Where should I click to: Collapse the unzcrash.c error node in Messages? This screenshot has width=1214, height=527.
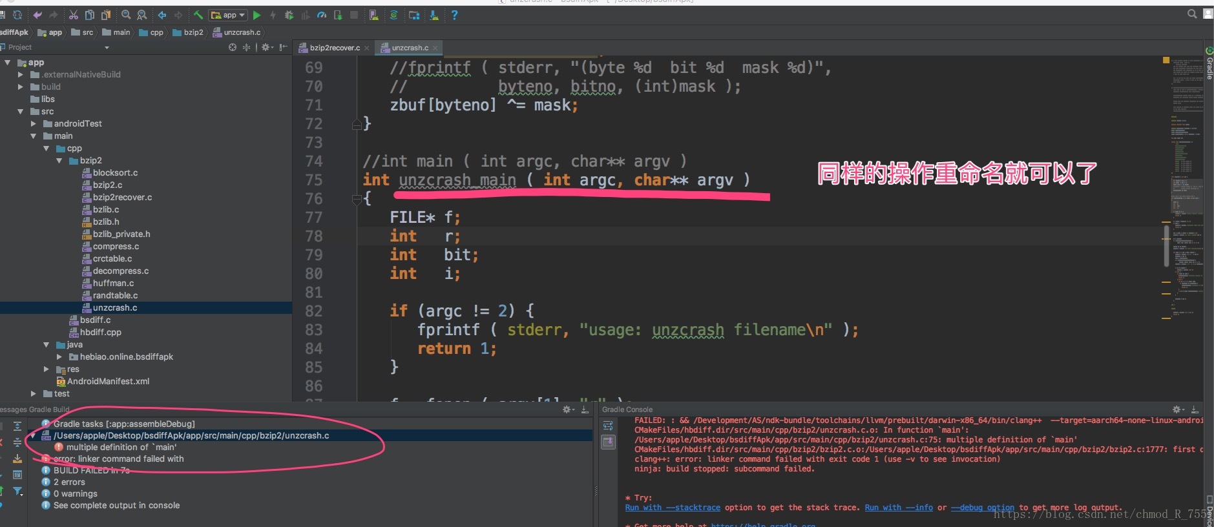click(34, 436)
